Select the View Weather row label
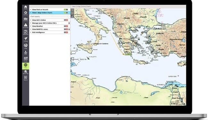This screenshot has height=120, width=208. (37, 26)
